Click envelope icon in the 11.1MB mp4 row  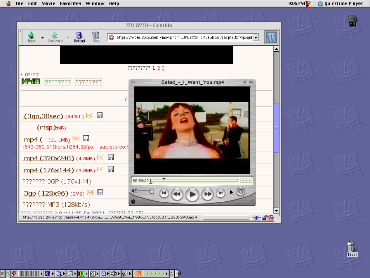(75, 138)
